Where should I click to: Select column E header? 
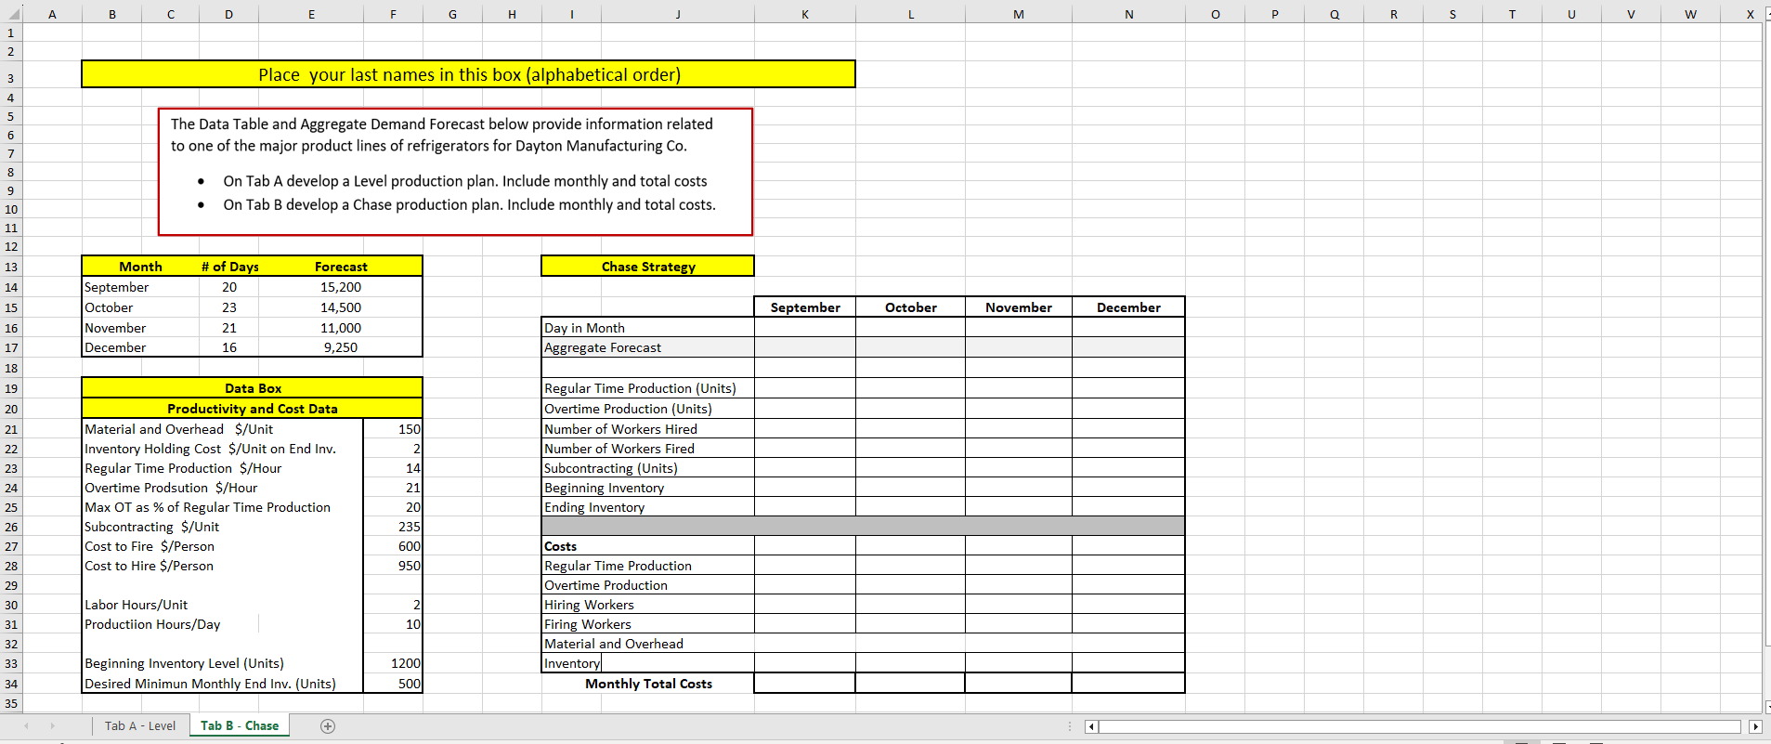(311, 14)
